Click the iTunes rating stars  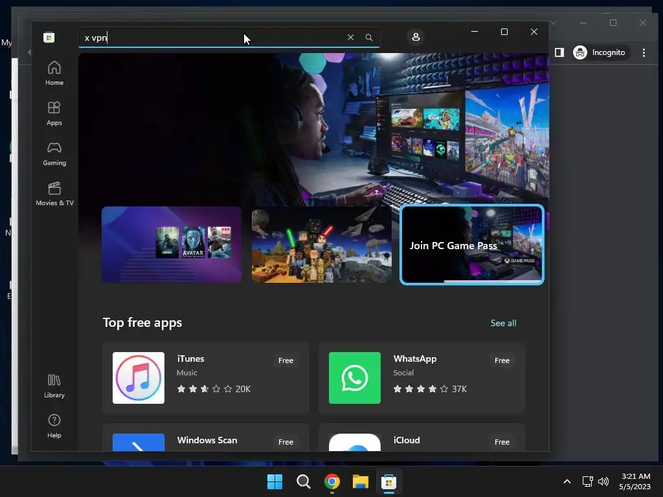(x=205, y=389)
